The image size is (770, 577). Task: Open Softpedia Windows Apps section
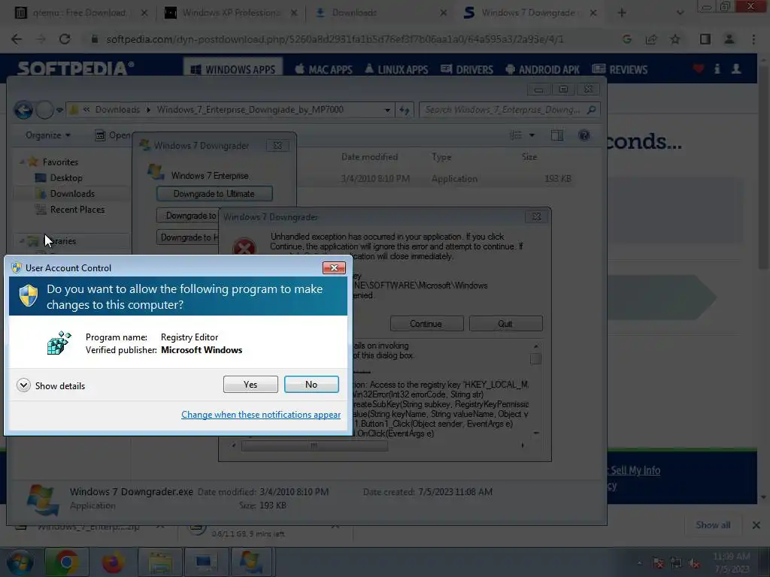pyautogui.click(x=233, y=70)
